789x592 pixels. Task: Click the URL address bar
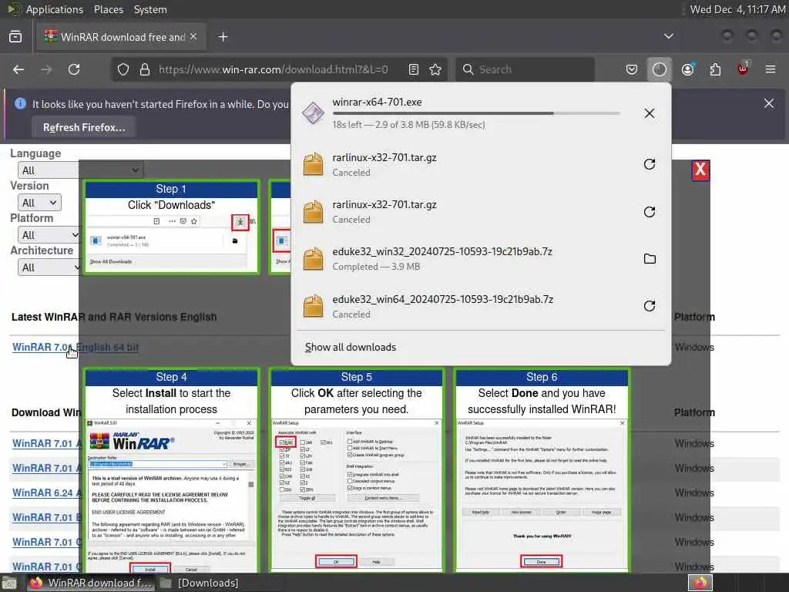274,69
